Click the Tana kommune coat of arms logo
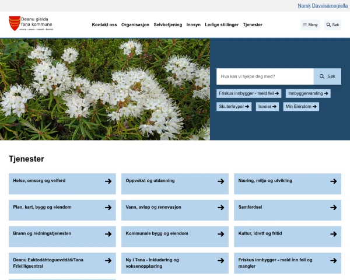 coord(15,23)
